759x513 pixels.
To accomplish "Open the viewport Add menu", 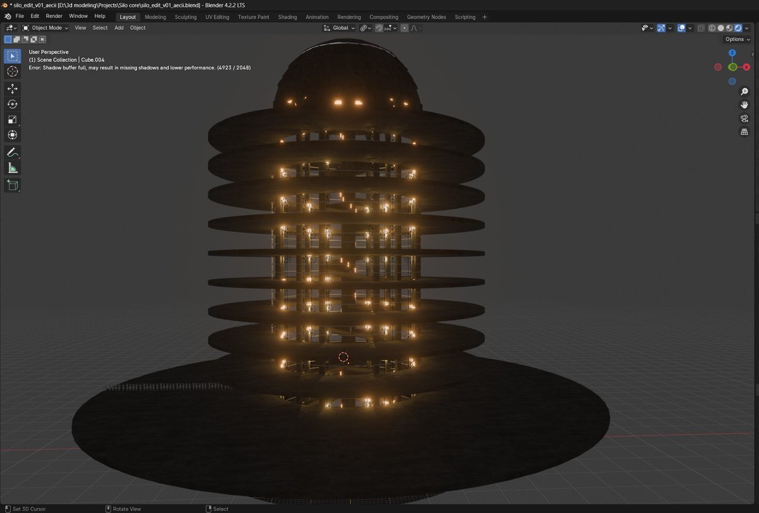I will tap(119, 28).
